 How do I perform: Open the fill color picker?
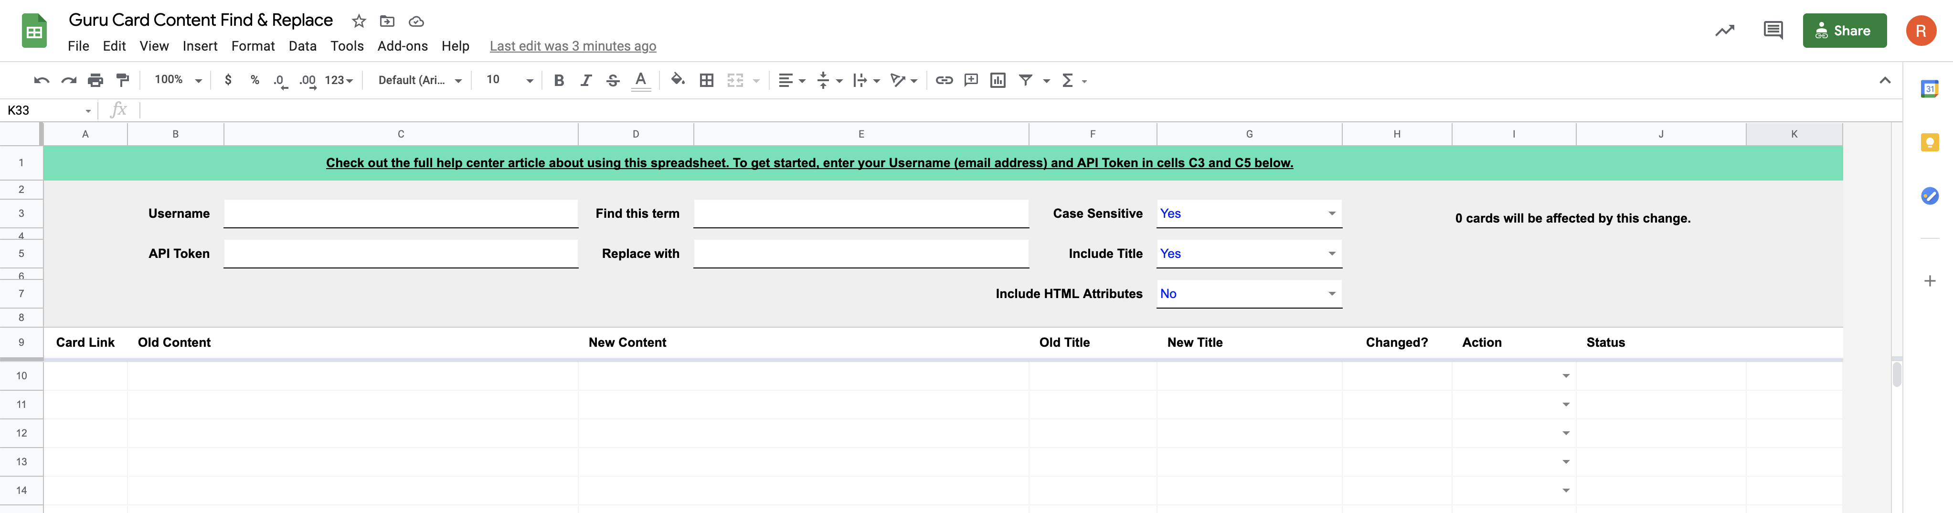pos(678,80)
